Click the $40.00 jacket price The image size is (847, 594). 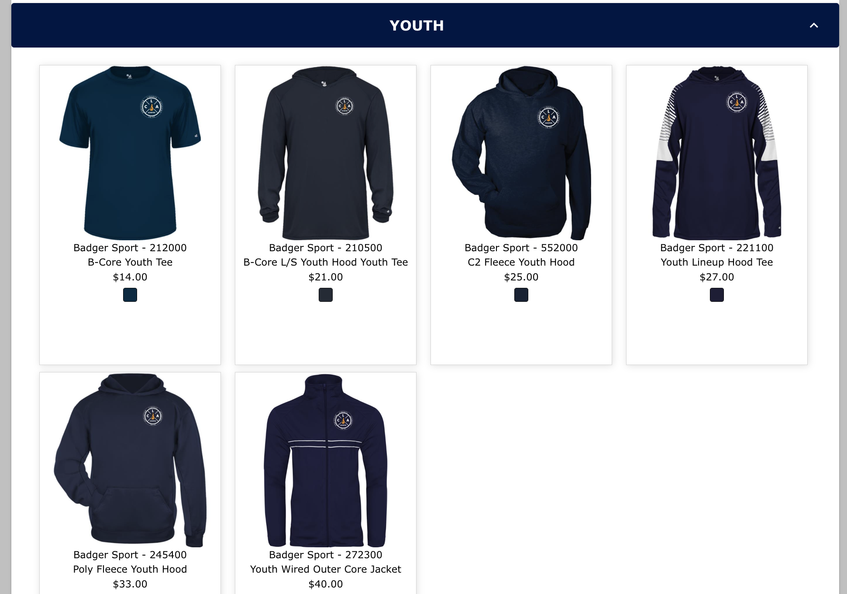tap(326, 584)
